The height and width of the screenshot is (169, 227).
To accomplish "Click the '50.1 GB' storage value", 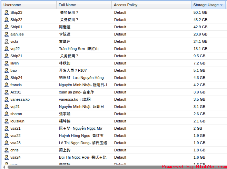I will tap(200, 12).
